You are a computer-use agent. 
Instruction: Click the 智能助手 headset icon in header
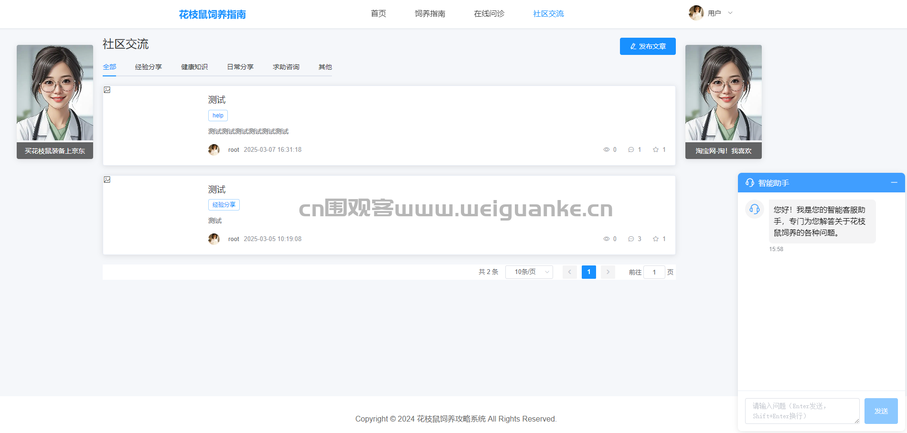pos(750,183)
